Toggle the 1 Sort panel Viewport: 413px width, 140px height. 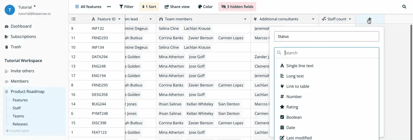(x=149, y=7)
